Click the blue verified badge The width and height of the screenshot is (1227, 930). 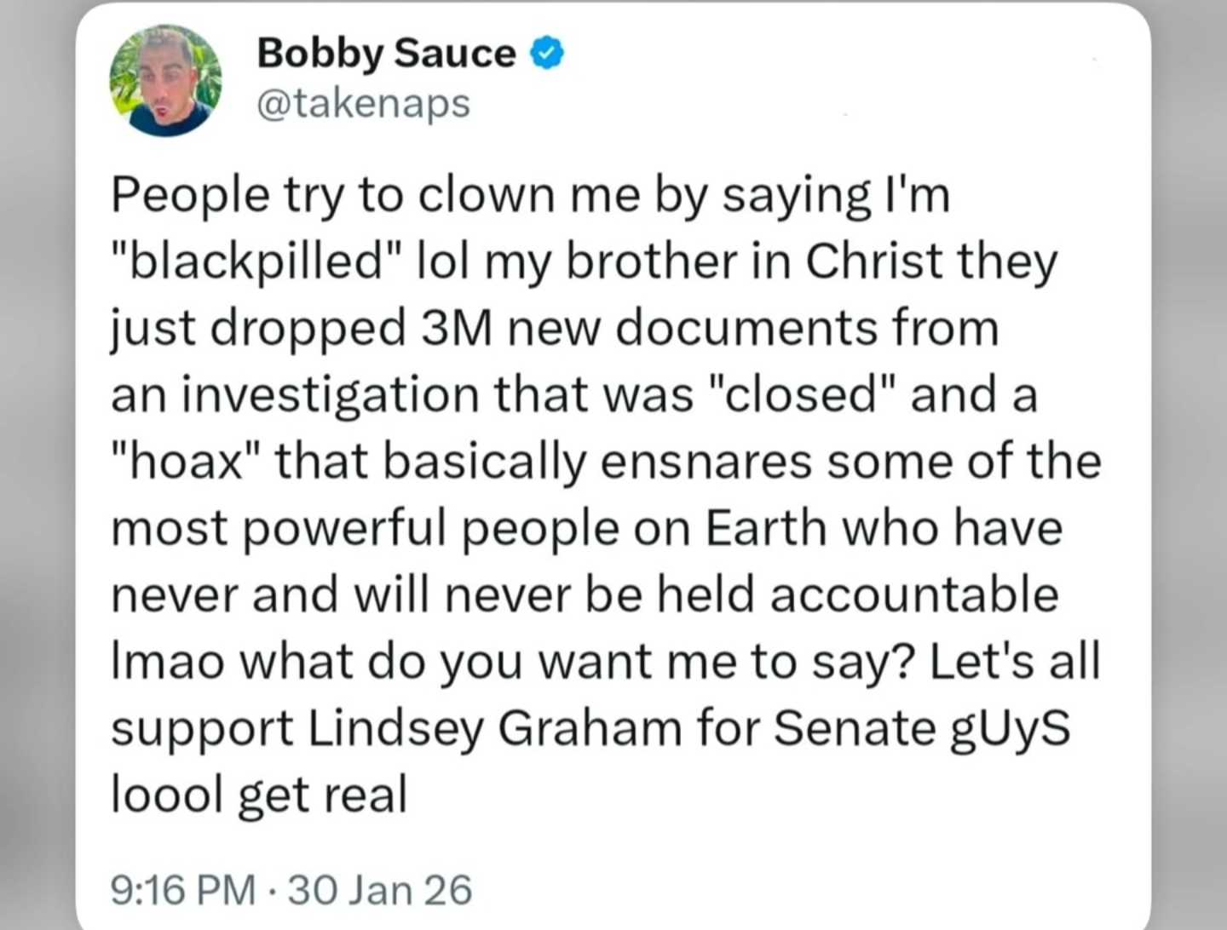(547, 54)
